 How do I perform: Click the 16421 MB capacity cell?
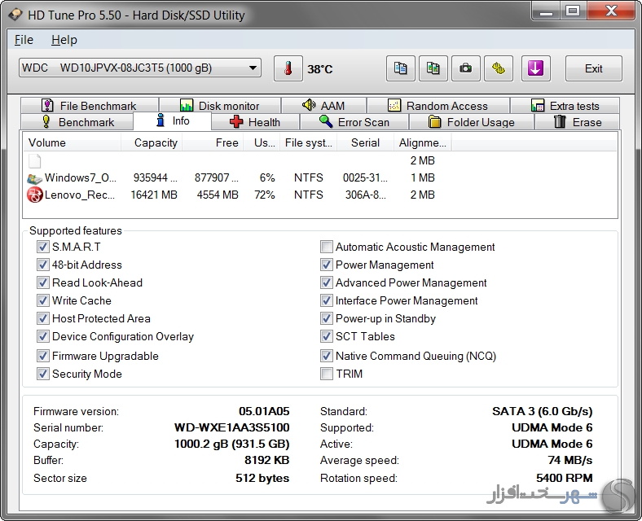154,195
